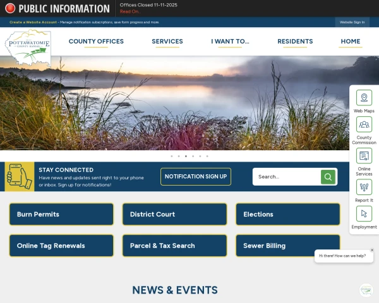The image size is (379, 303).
Task: Open the Residents menu
Action: click(295, 41)
